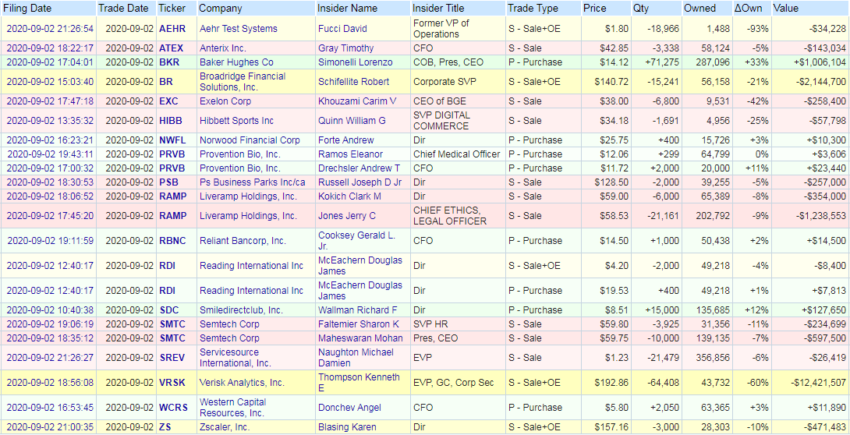View insider Blasing Karen
This screenshot has width=850, height=435.
347,427
